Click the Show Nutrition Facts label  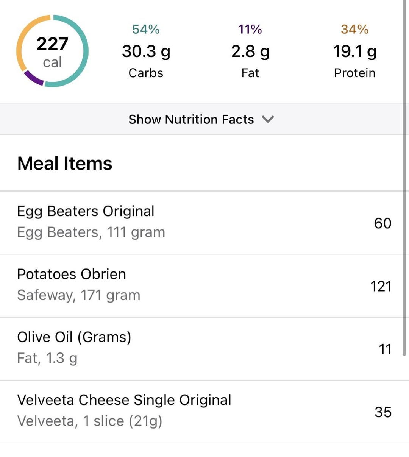191,119
